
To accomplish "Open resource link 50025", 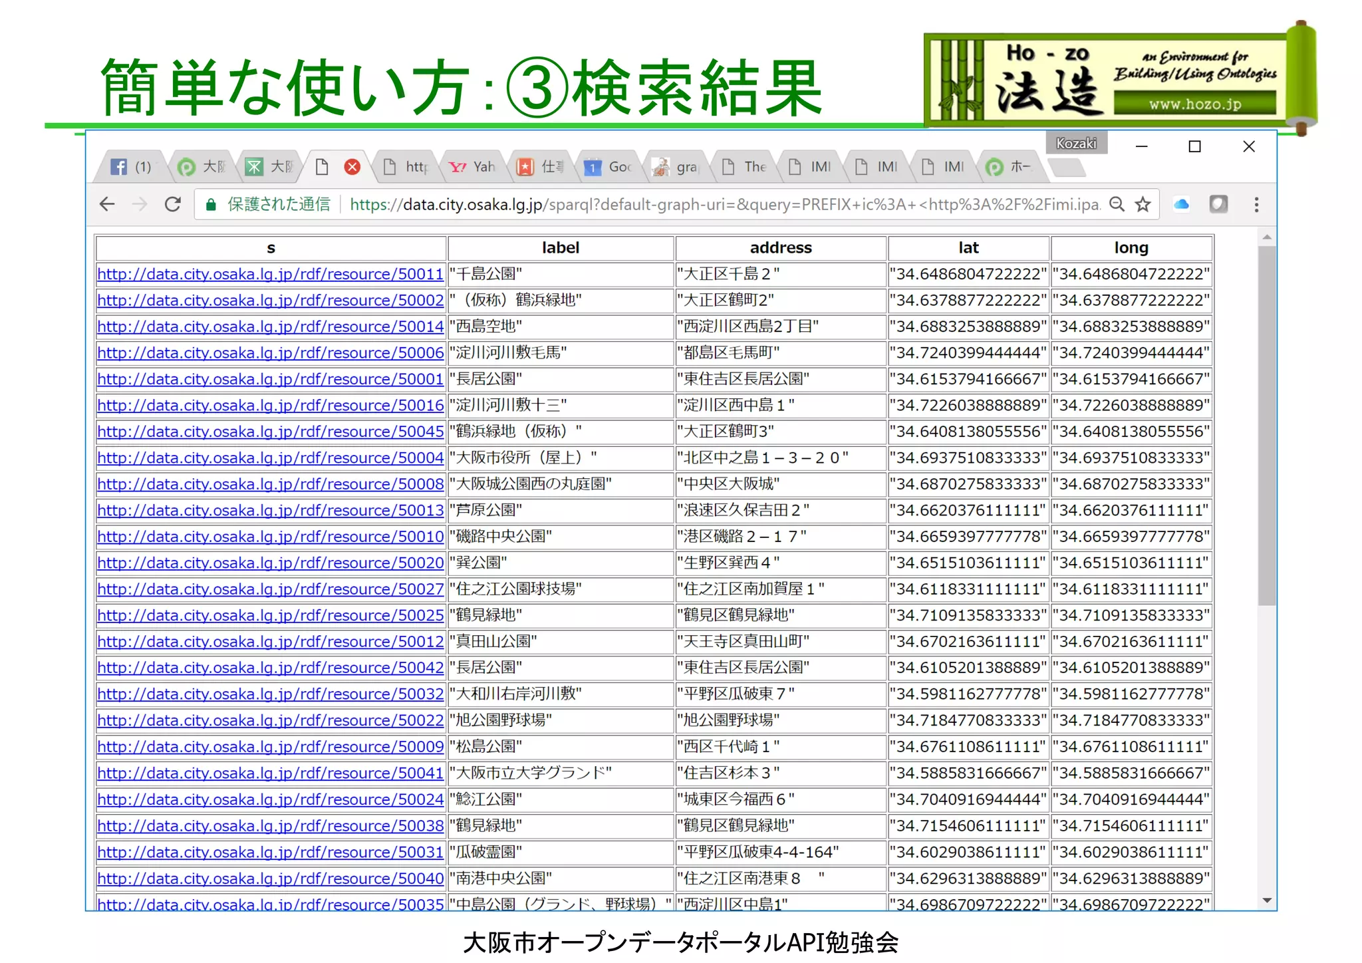I will (x=270, y=615).
